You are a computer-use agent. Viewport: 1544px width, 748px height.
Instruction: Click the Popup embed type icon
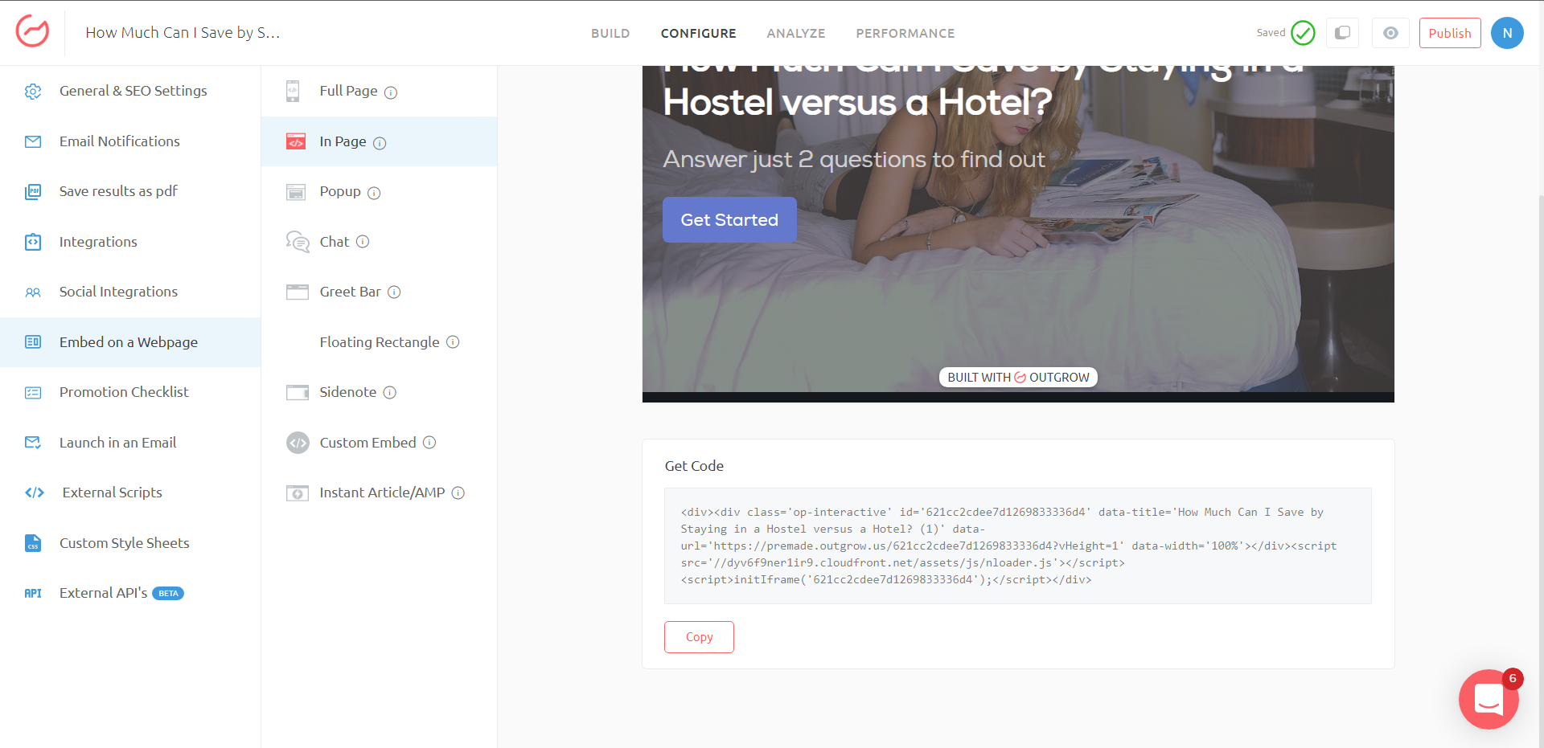[x=296, y=192]
